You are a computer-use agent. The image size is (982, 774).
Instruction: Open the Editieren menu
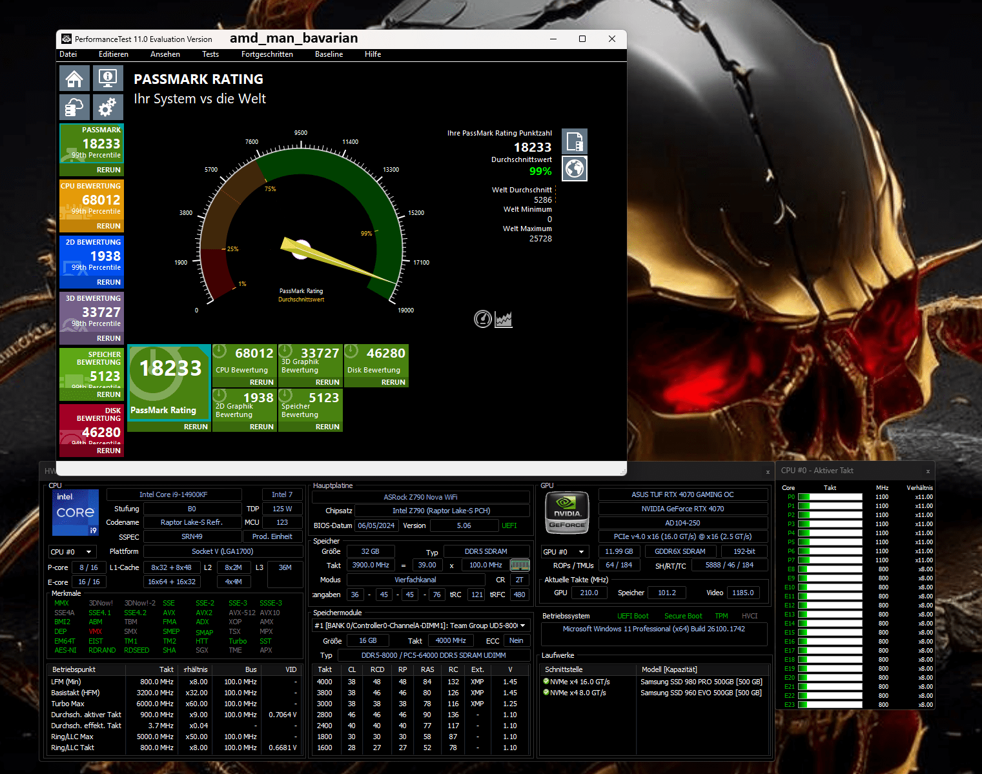point(114,54)
